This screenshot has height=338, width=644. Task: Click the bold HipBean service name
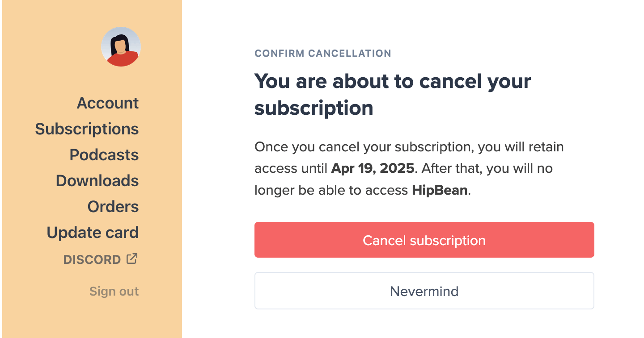pos(439,190)
